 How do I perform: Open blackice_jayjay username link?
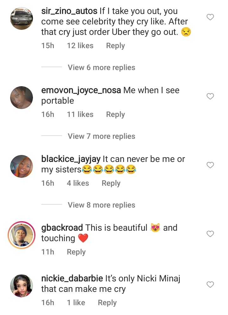tap(71, 159)
